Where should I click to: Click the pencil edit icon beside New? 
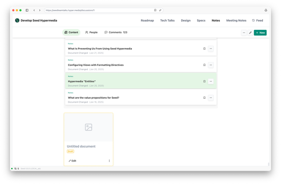[x=250, y=32]
